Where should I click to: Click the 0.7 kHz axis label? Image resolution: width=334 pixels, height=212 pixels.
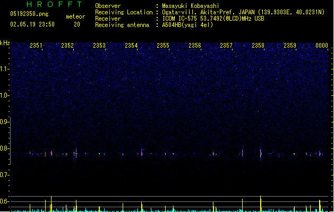[4, 175]
